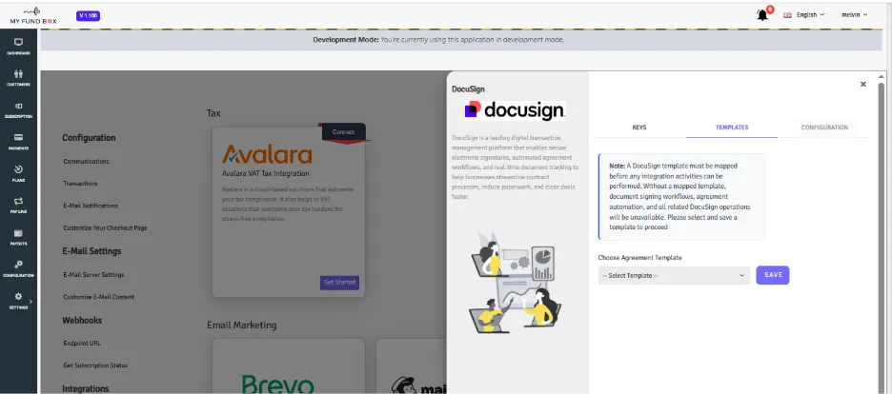Viewport: 892px width, 394px height.
Task: Click the My Fund Box logo
Action: (33, 15)
